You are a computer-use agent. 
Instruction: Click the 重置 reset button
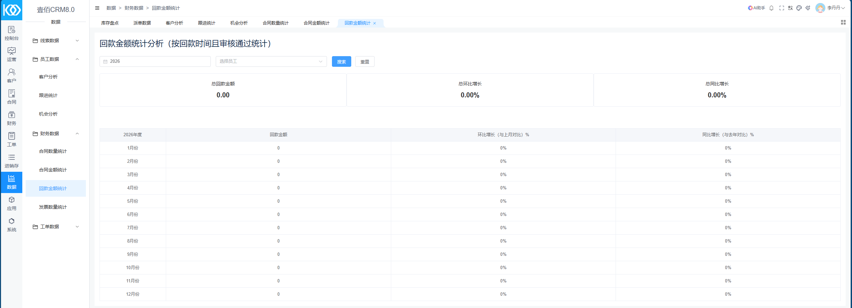365,61
